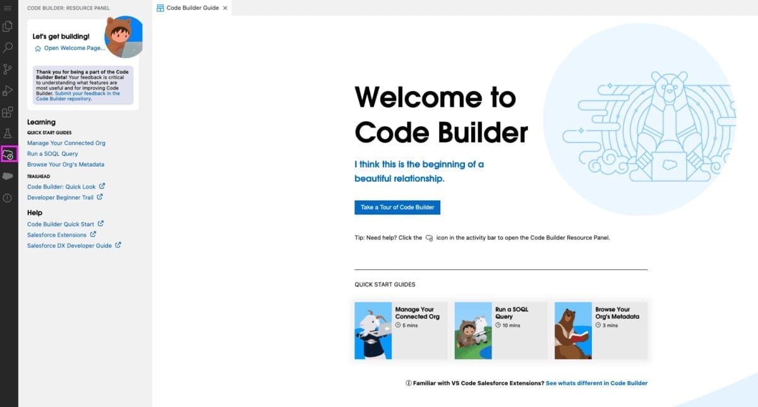The width and height of the screenshot is (758, 407).
Task: Click Take a Tour of Code Builder button
Action: [397, 208]
